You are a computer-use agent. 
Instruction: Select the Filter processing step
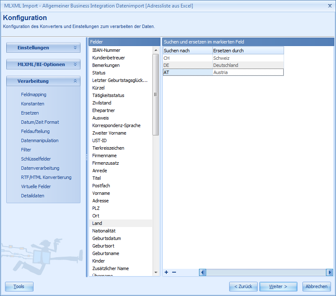click(26, 150)
